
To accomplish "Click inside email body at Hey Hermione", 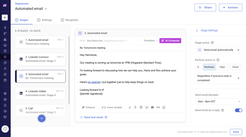I will [89, 55].
